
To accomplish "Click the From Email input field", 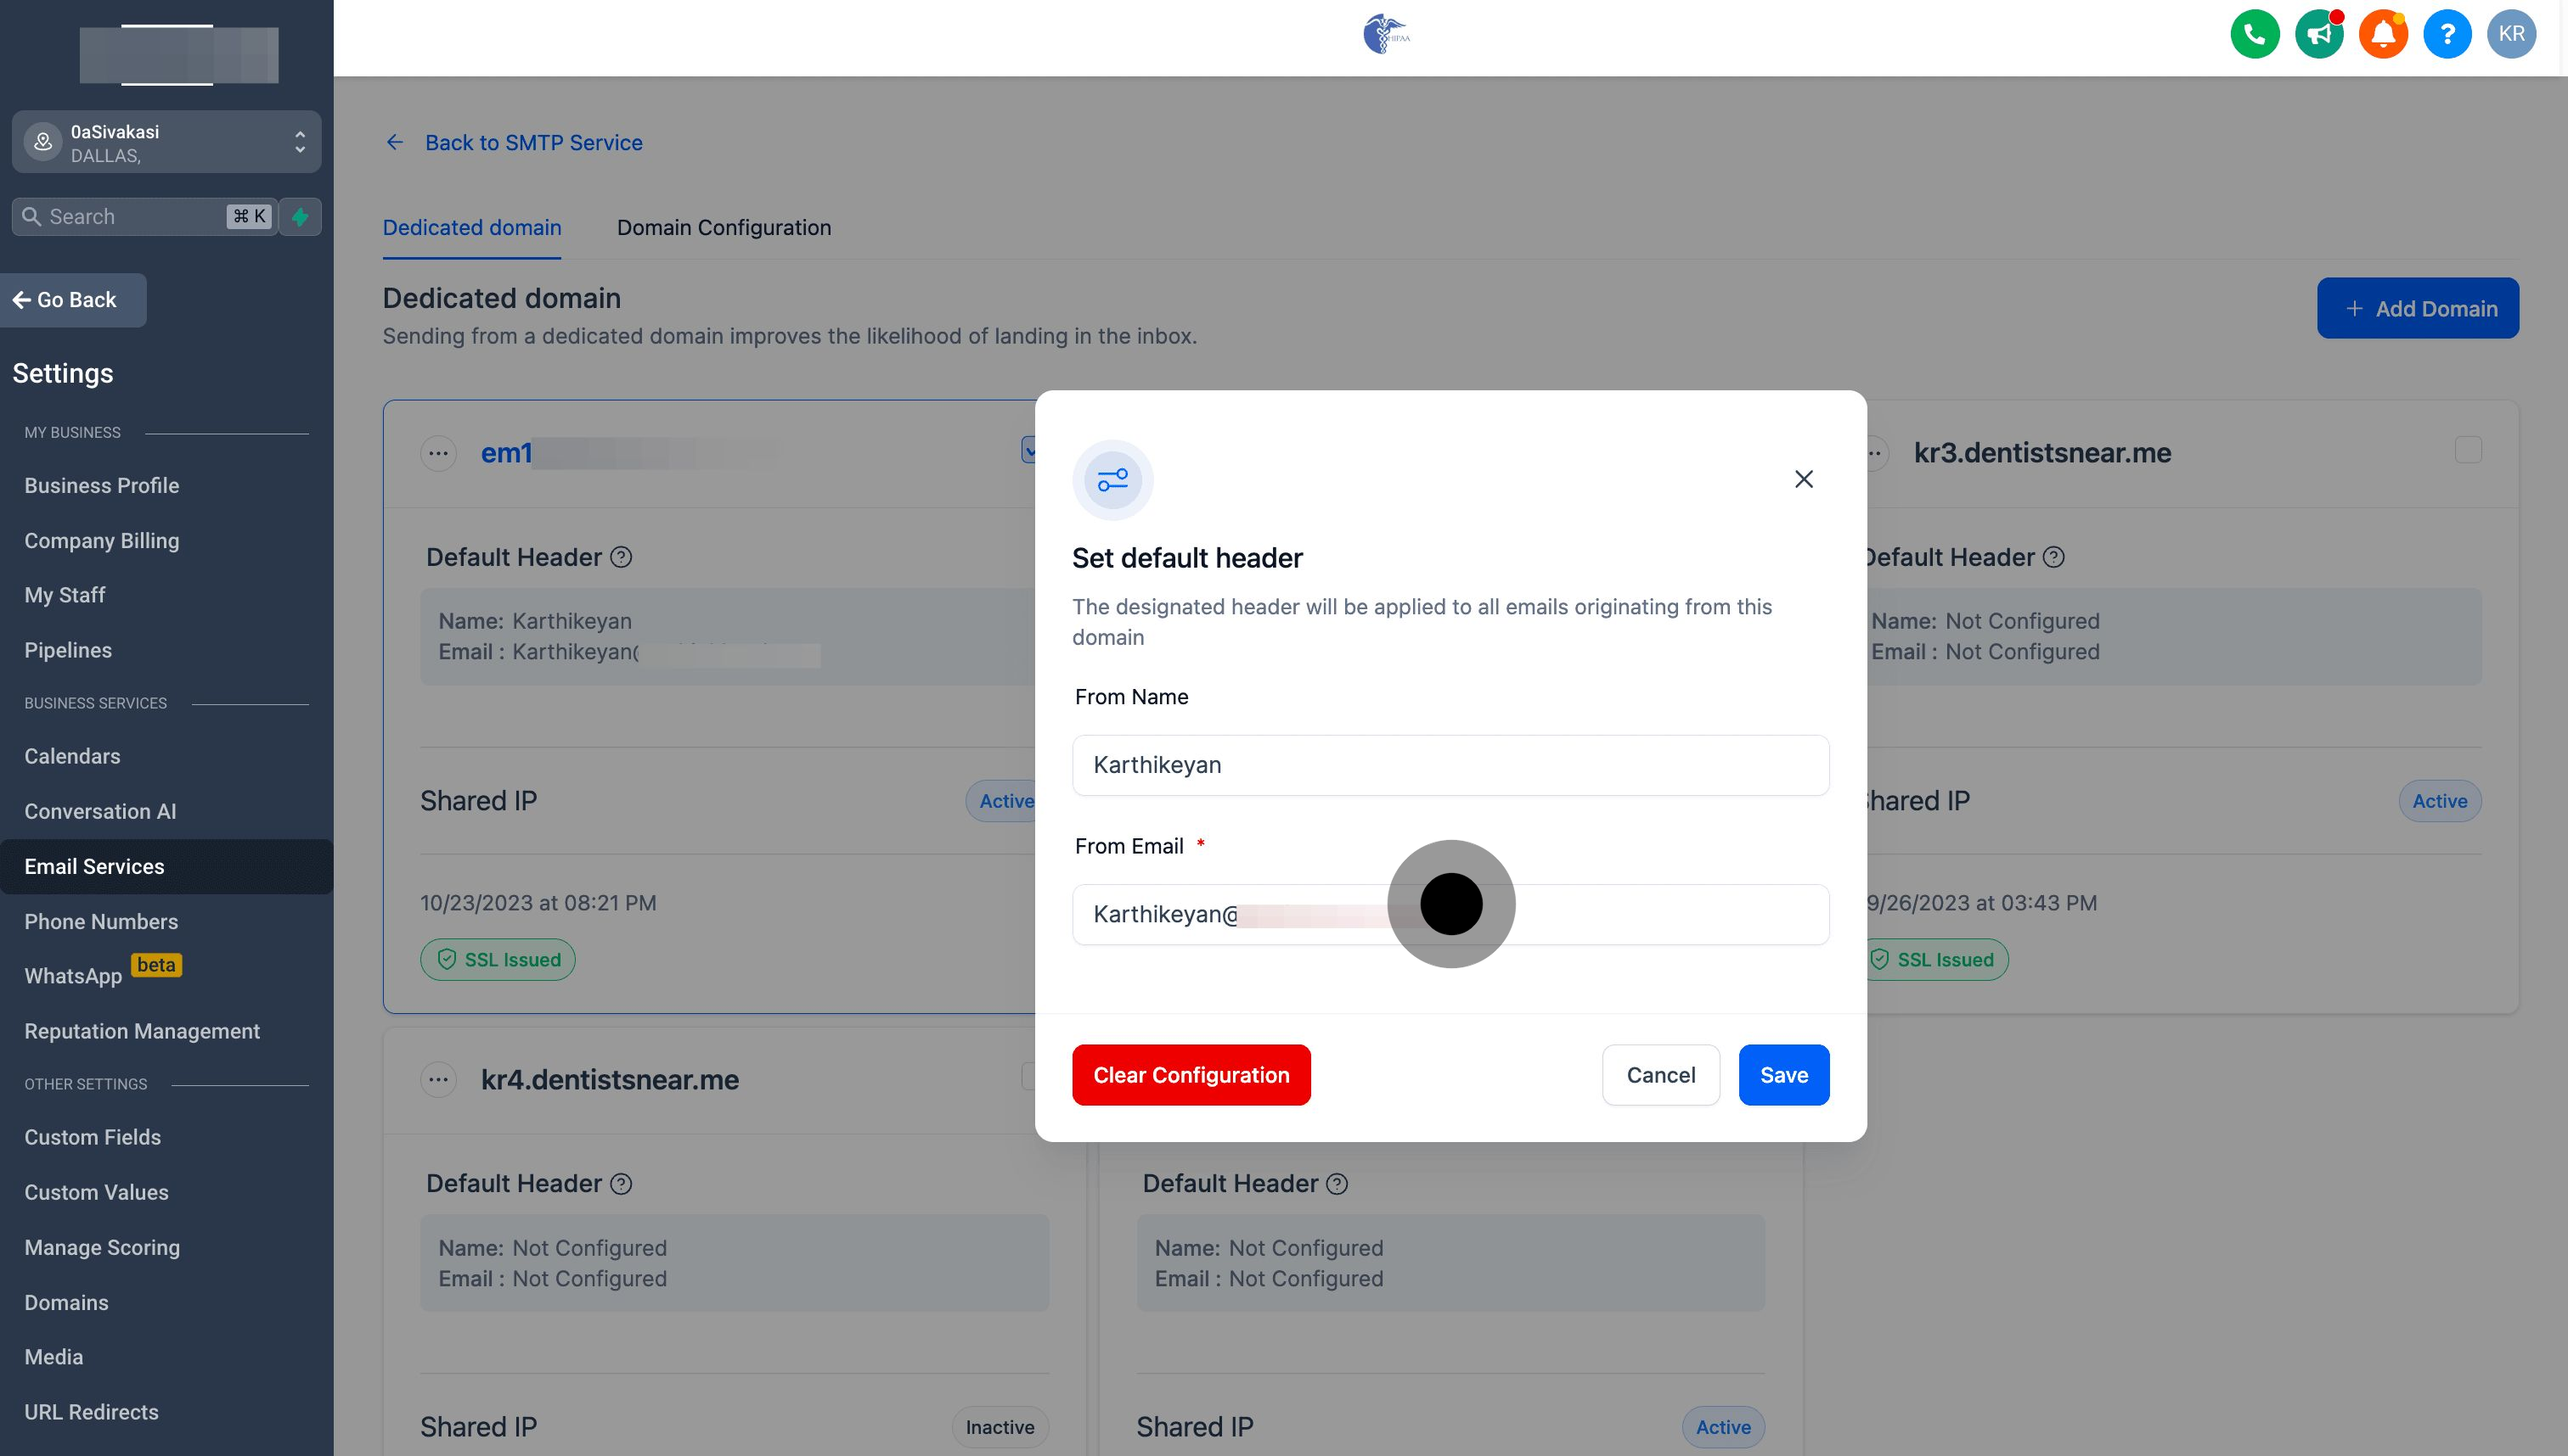I will click(x=1450, y=914).
